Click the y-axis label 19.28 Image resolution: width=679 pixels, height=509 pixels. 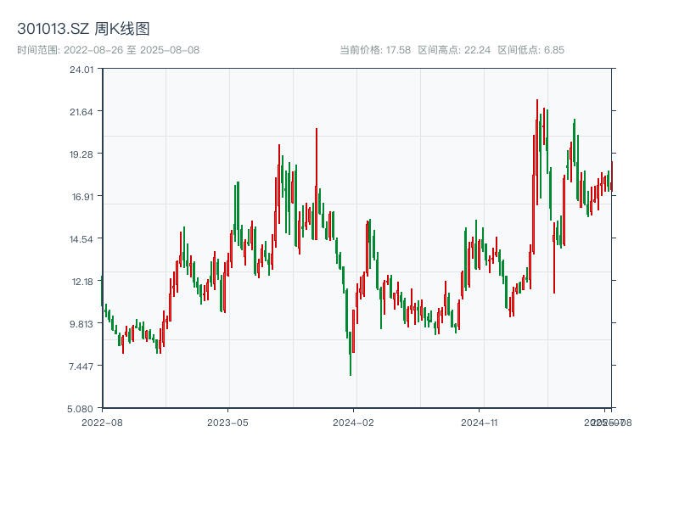[81, 154]
